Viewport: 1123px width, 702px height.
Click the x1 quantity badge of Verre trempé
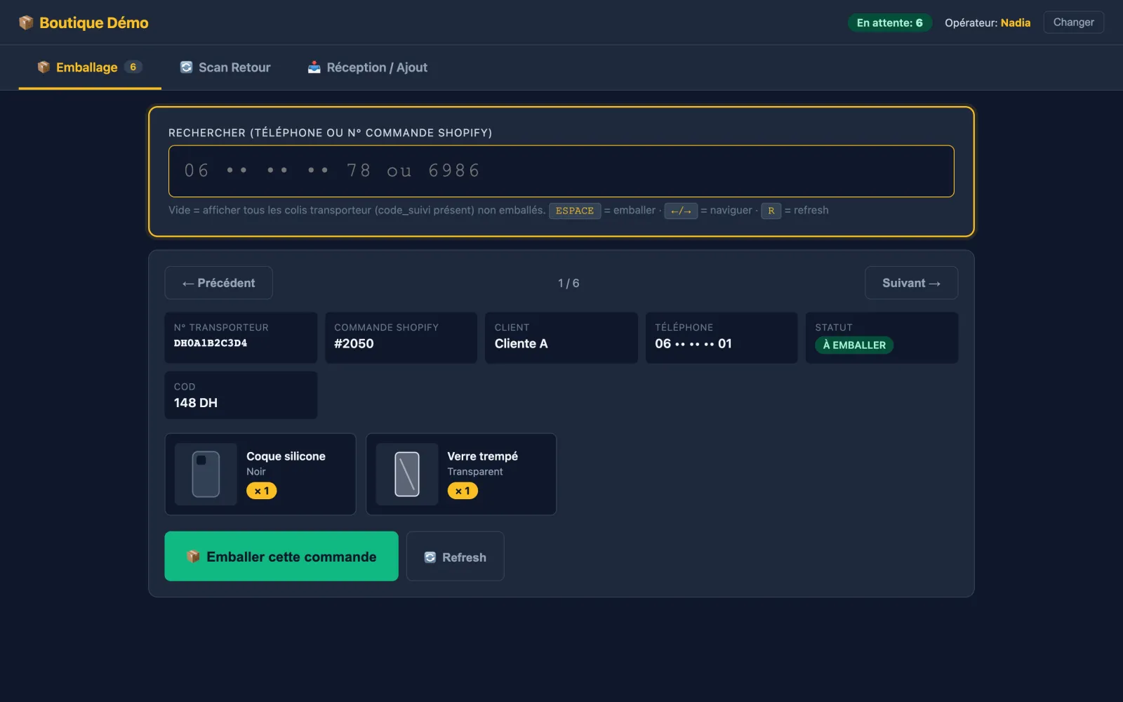click(x=463, y=491)
